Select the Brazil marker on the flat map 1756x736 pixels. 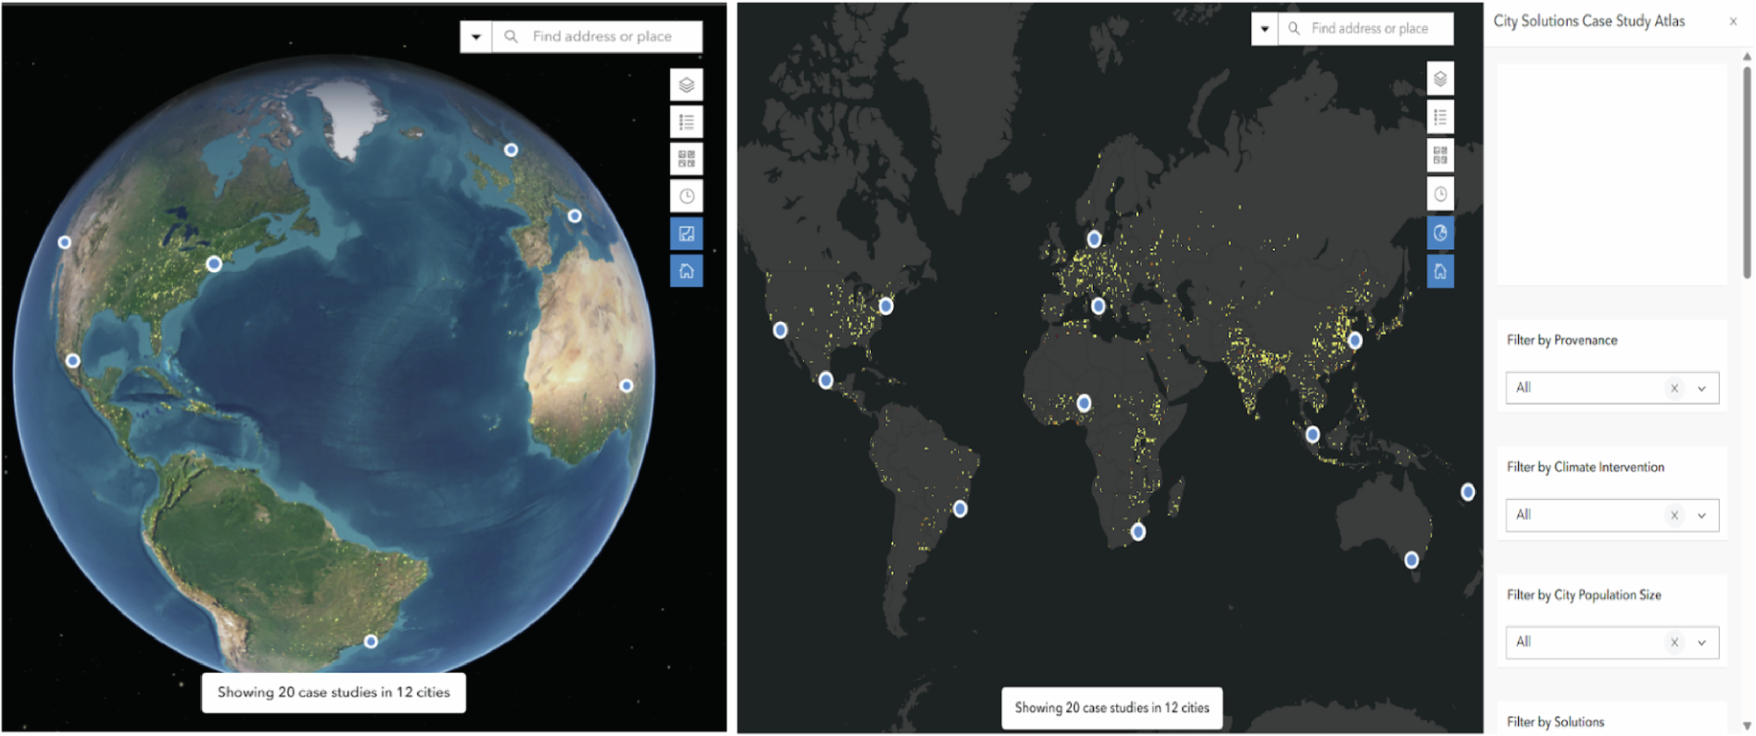pos(961,509)
